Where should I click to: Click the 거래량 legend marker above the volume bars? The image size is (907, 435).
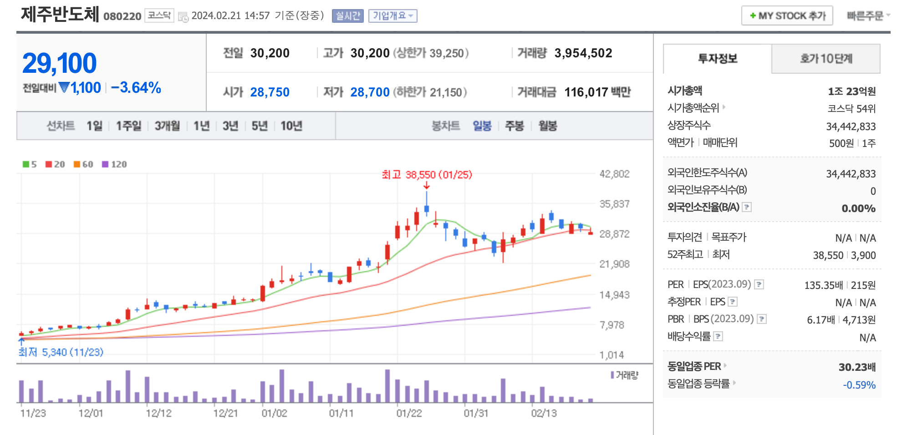(x=611, y=375)
